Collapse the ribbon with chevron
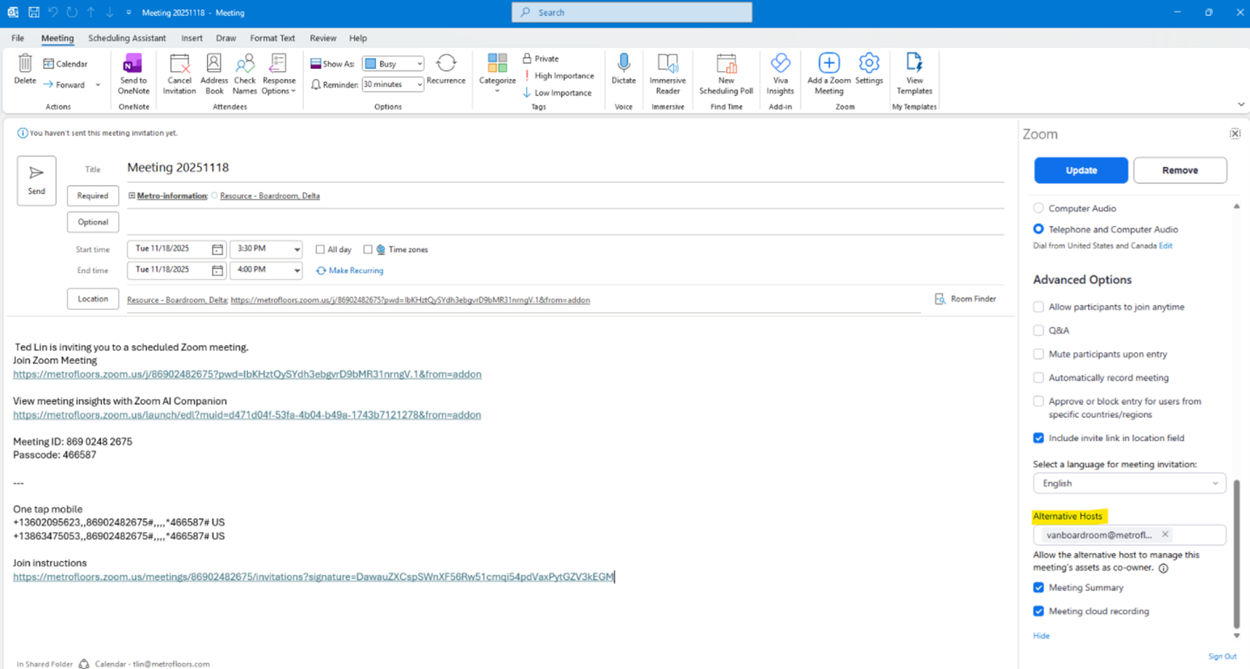The image size is (1250, 669). pyautogui.click(x=1241, y=104)
